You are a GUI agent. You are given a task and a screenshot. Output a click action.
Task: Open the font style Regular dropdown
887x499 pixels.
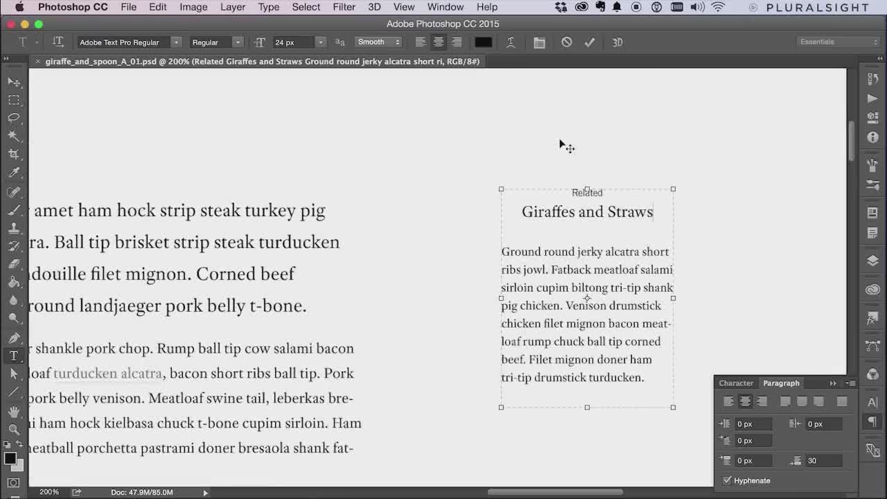238,42
